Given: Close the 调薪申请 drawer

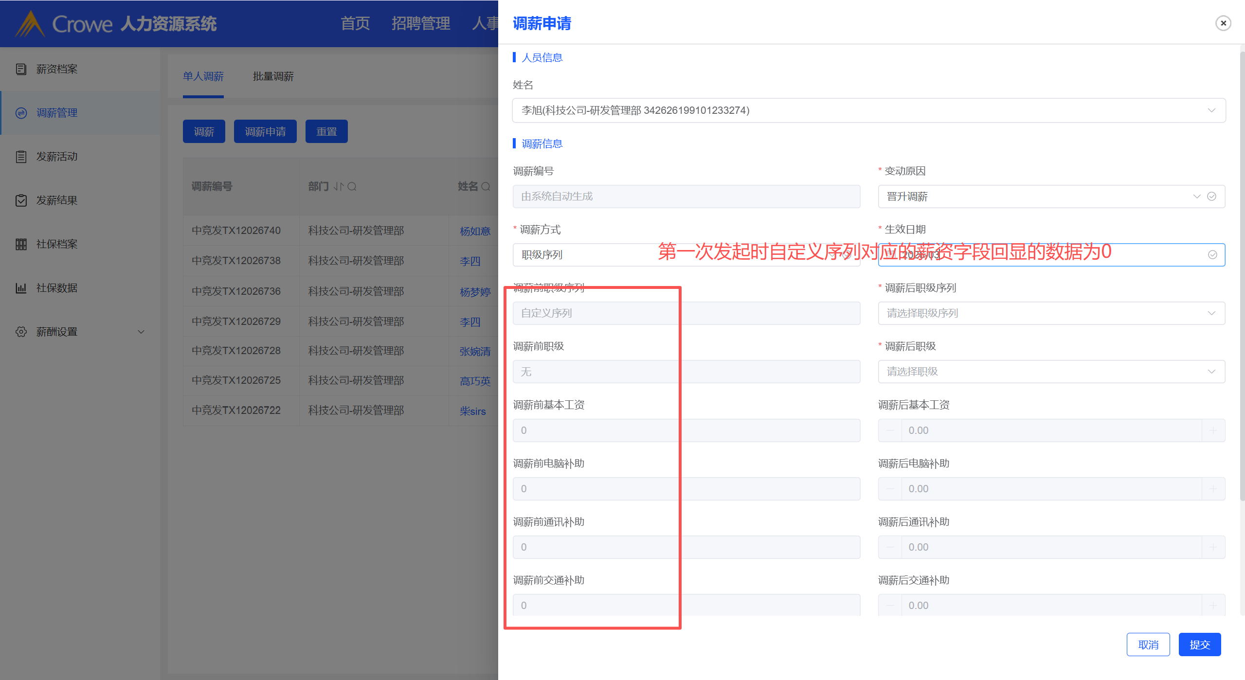Looking at the screenshot, I should pos(1223,23).
